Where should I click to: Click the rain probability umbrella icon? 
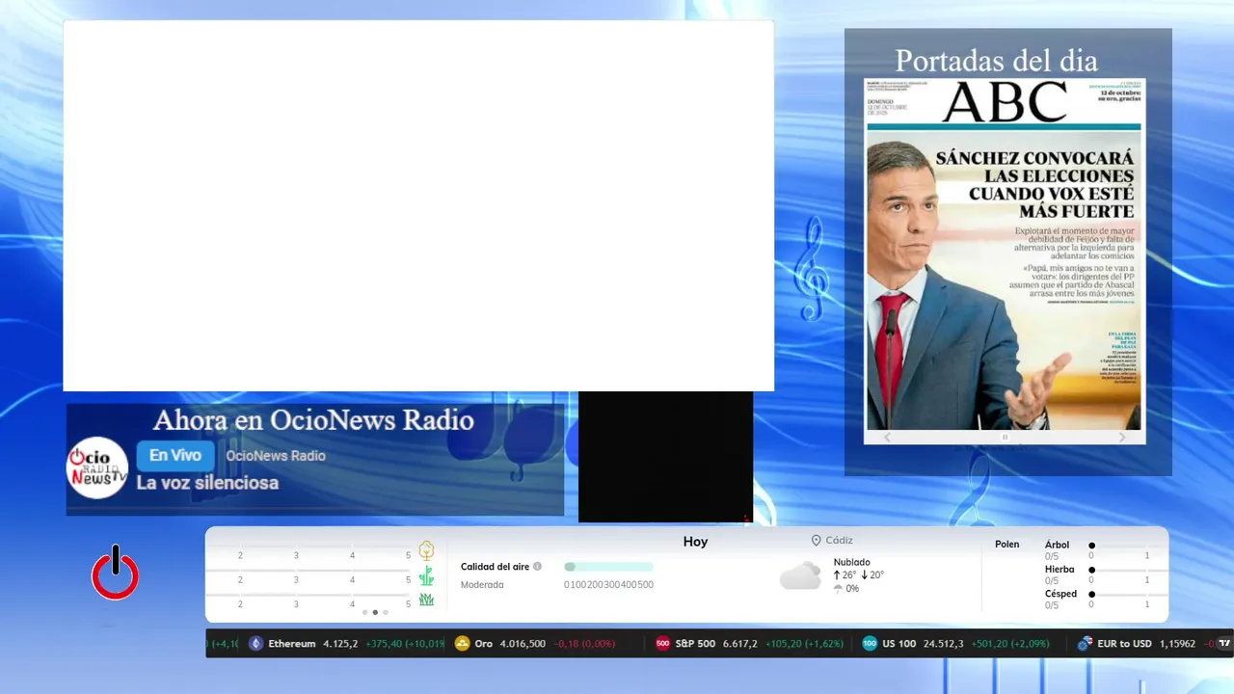[x=838, y=588]
